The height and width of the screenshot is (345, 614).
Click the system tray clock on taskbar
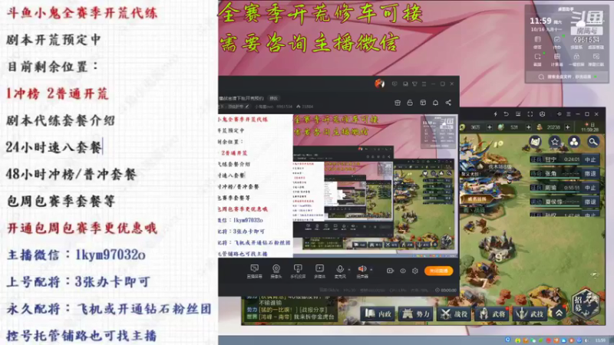pyautogui.click(x=601, y=340)
